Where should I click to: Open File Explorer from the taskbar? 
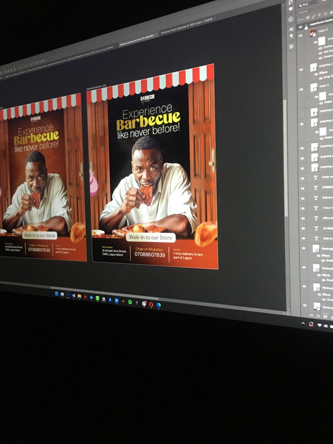pos(79,296)
